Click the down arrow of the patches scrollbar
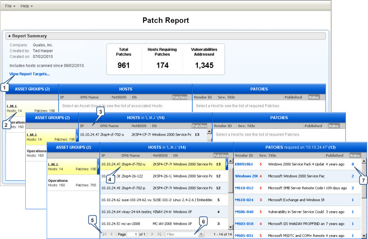This screenshot has width=368, height=239. pos(364,235)
